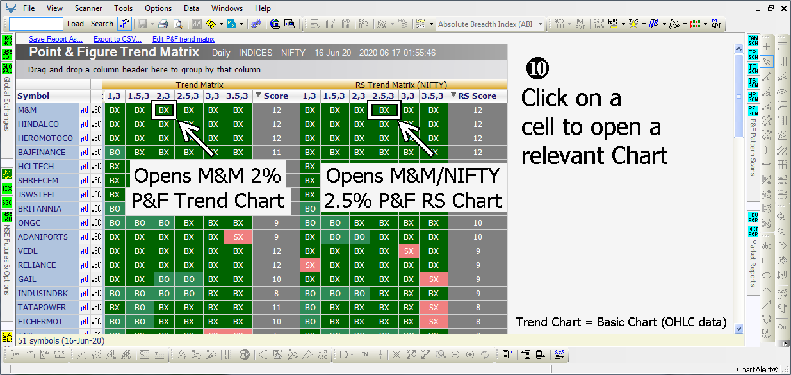Select the arrow pointer drawing tool
The width and height of the screenshot is (791, 375).
767,62
